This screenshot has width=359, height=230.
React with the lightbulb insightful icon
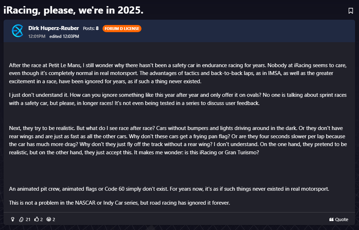click(13, 219)
